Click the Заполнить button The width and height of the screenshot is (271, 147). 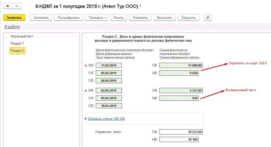(41, 18)
